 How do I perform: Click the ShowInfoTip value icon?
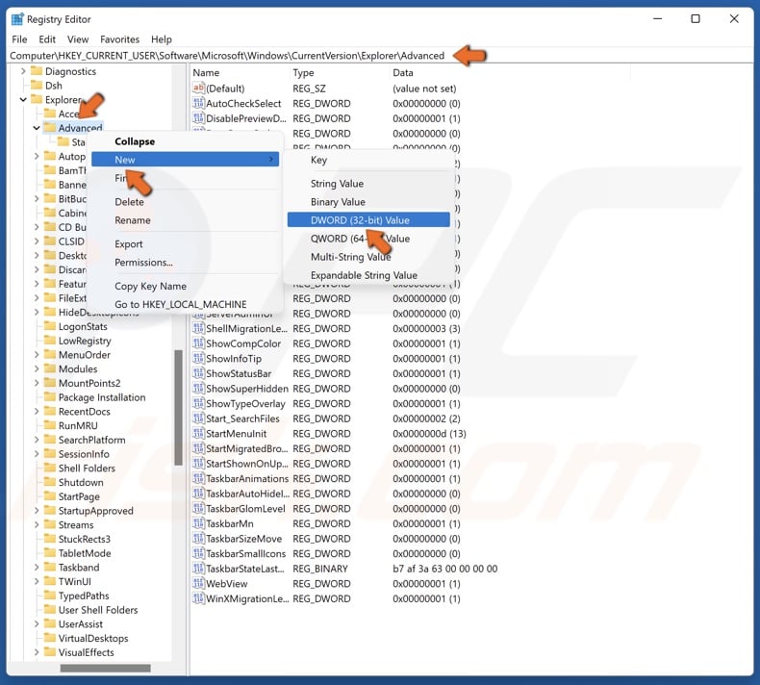tap(198, 358)
